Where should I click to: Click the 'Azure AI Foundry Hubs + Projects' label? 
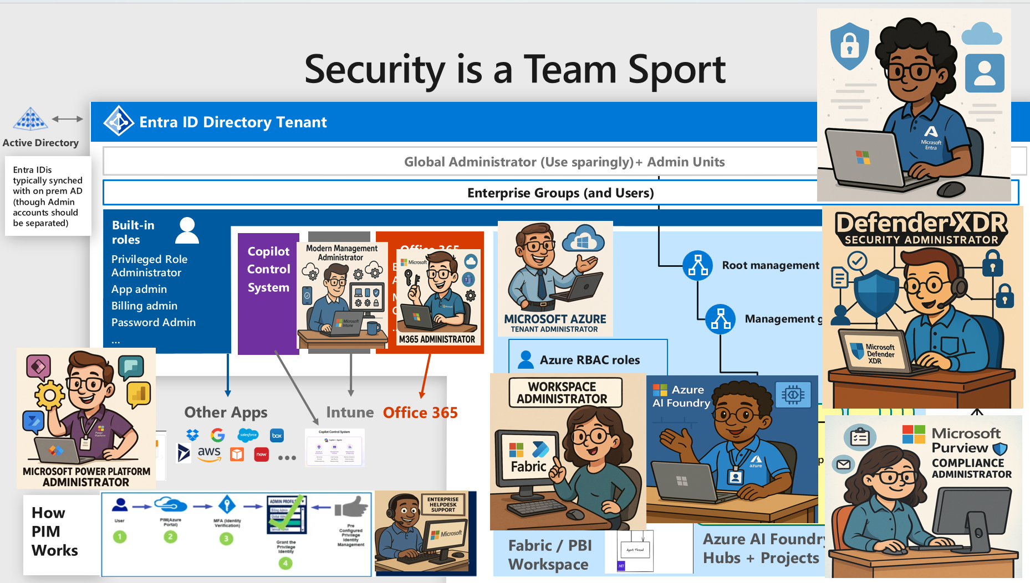[x=764, y=548]
